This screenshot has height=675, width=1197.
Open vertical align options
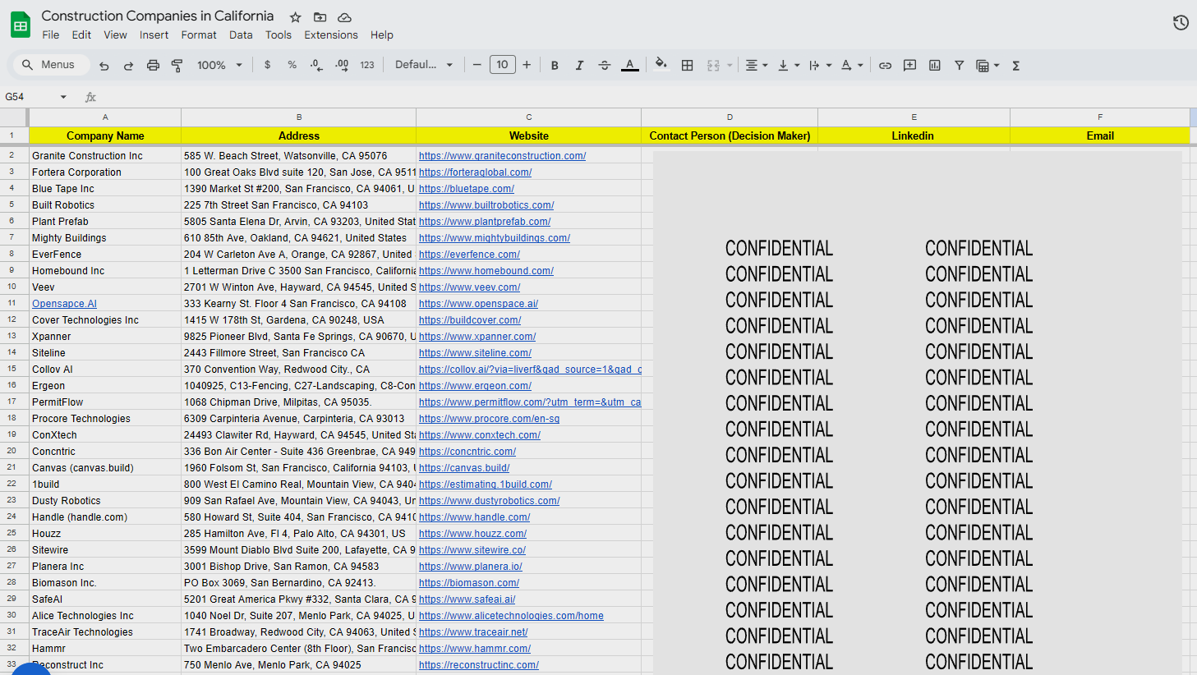[x=788, y=66]
